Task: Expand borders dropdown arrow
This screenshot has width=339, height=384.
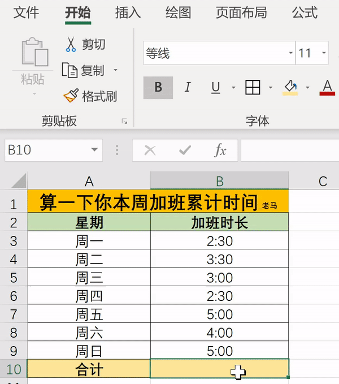Action: click(271, 88)
